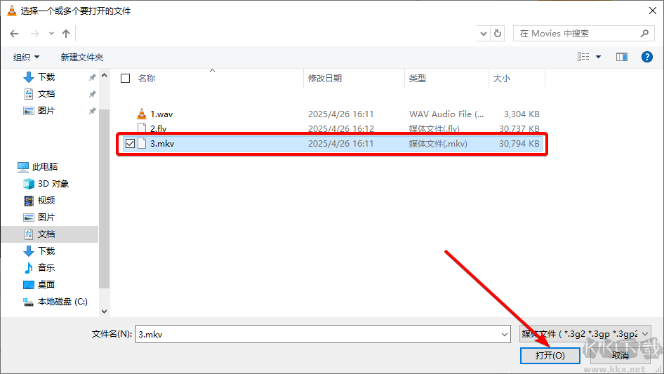The image size is (664, 374).
Task: Open the 媒体文件 file type filter dropdown
Action: (x=585, y=335)
